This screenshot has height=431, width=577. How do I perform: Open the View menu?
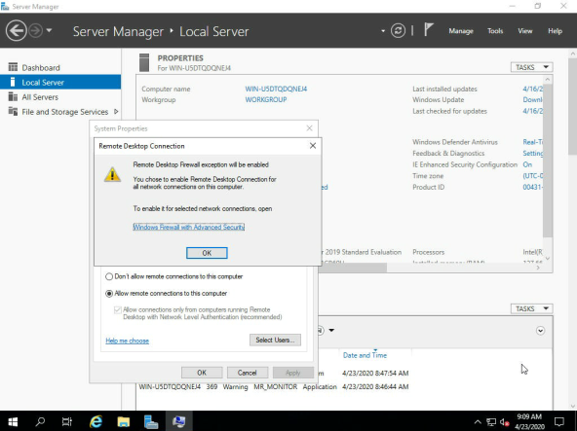[525, 31]
